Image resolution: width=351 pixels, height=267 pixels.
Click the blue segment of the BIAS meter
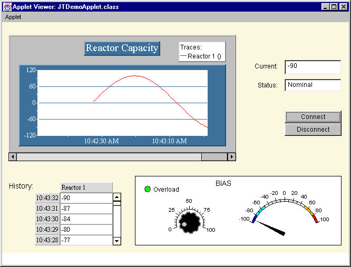coord(255,219)
